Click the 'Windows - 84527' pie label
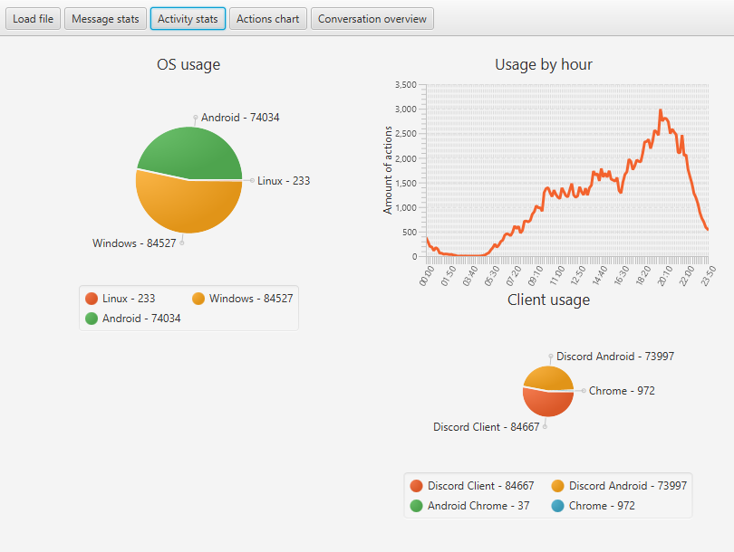734x552 pixels. point(134,243)
